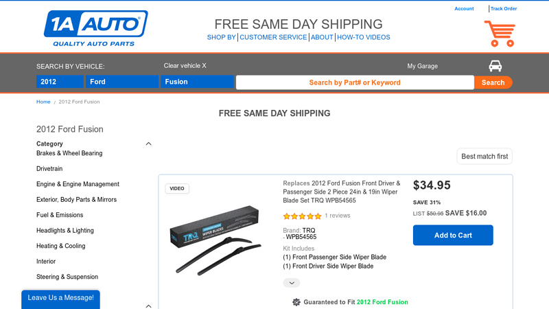
Task: Add wiper blade set to cart
Action: [453, 235]
